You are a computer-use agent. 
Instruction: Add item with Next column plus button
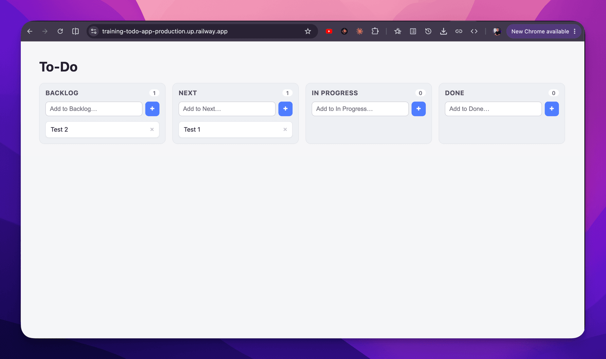(286, 109)
